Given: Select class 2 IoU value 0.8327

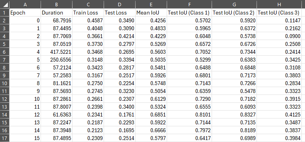Looking at the screenshot, I should coord(234,115).
